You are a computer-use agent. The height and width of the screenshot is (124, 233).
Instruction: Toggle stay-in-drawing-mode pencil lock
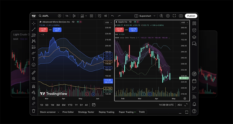point(34,92)
